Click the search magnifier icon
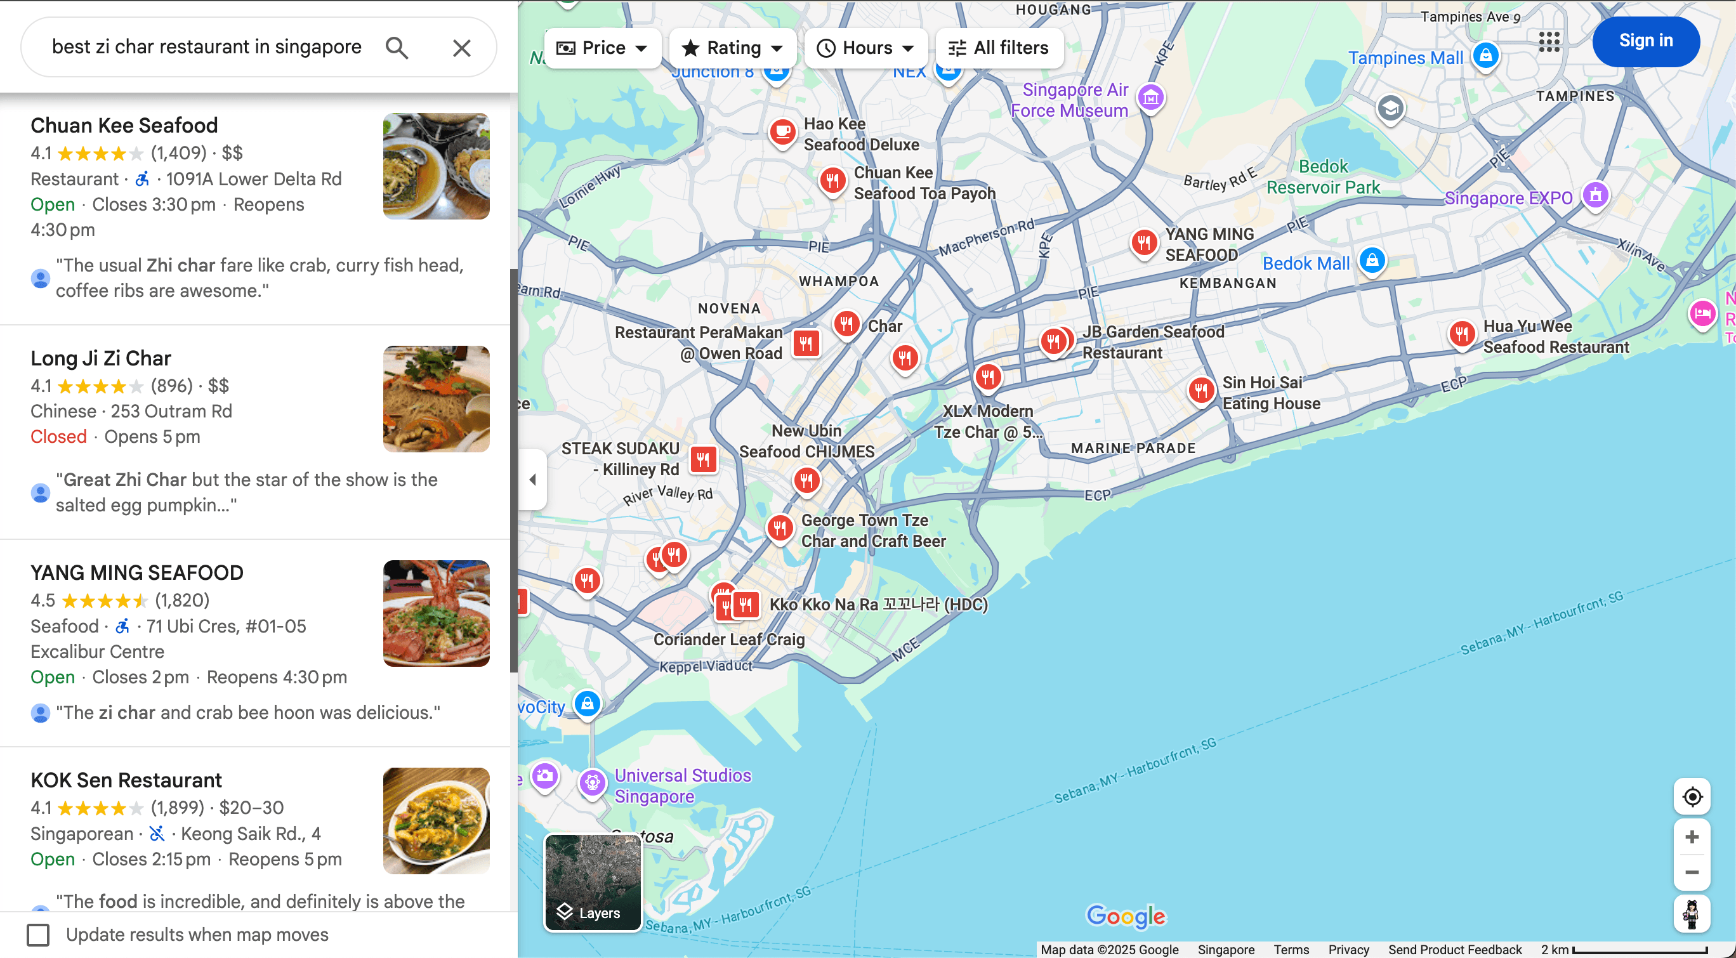The height and width of the screenshot is (958, 1736). coord(397,48)
